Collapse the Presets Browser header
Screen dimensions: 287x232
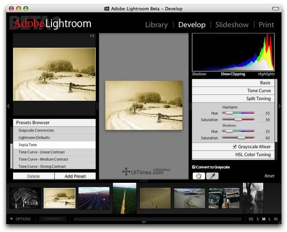(x=54, y=122)
